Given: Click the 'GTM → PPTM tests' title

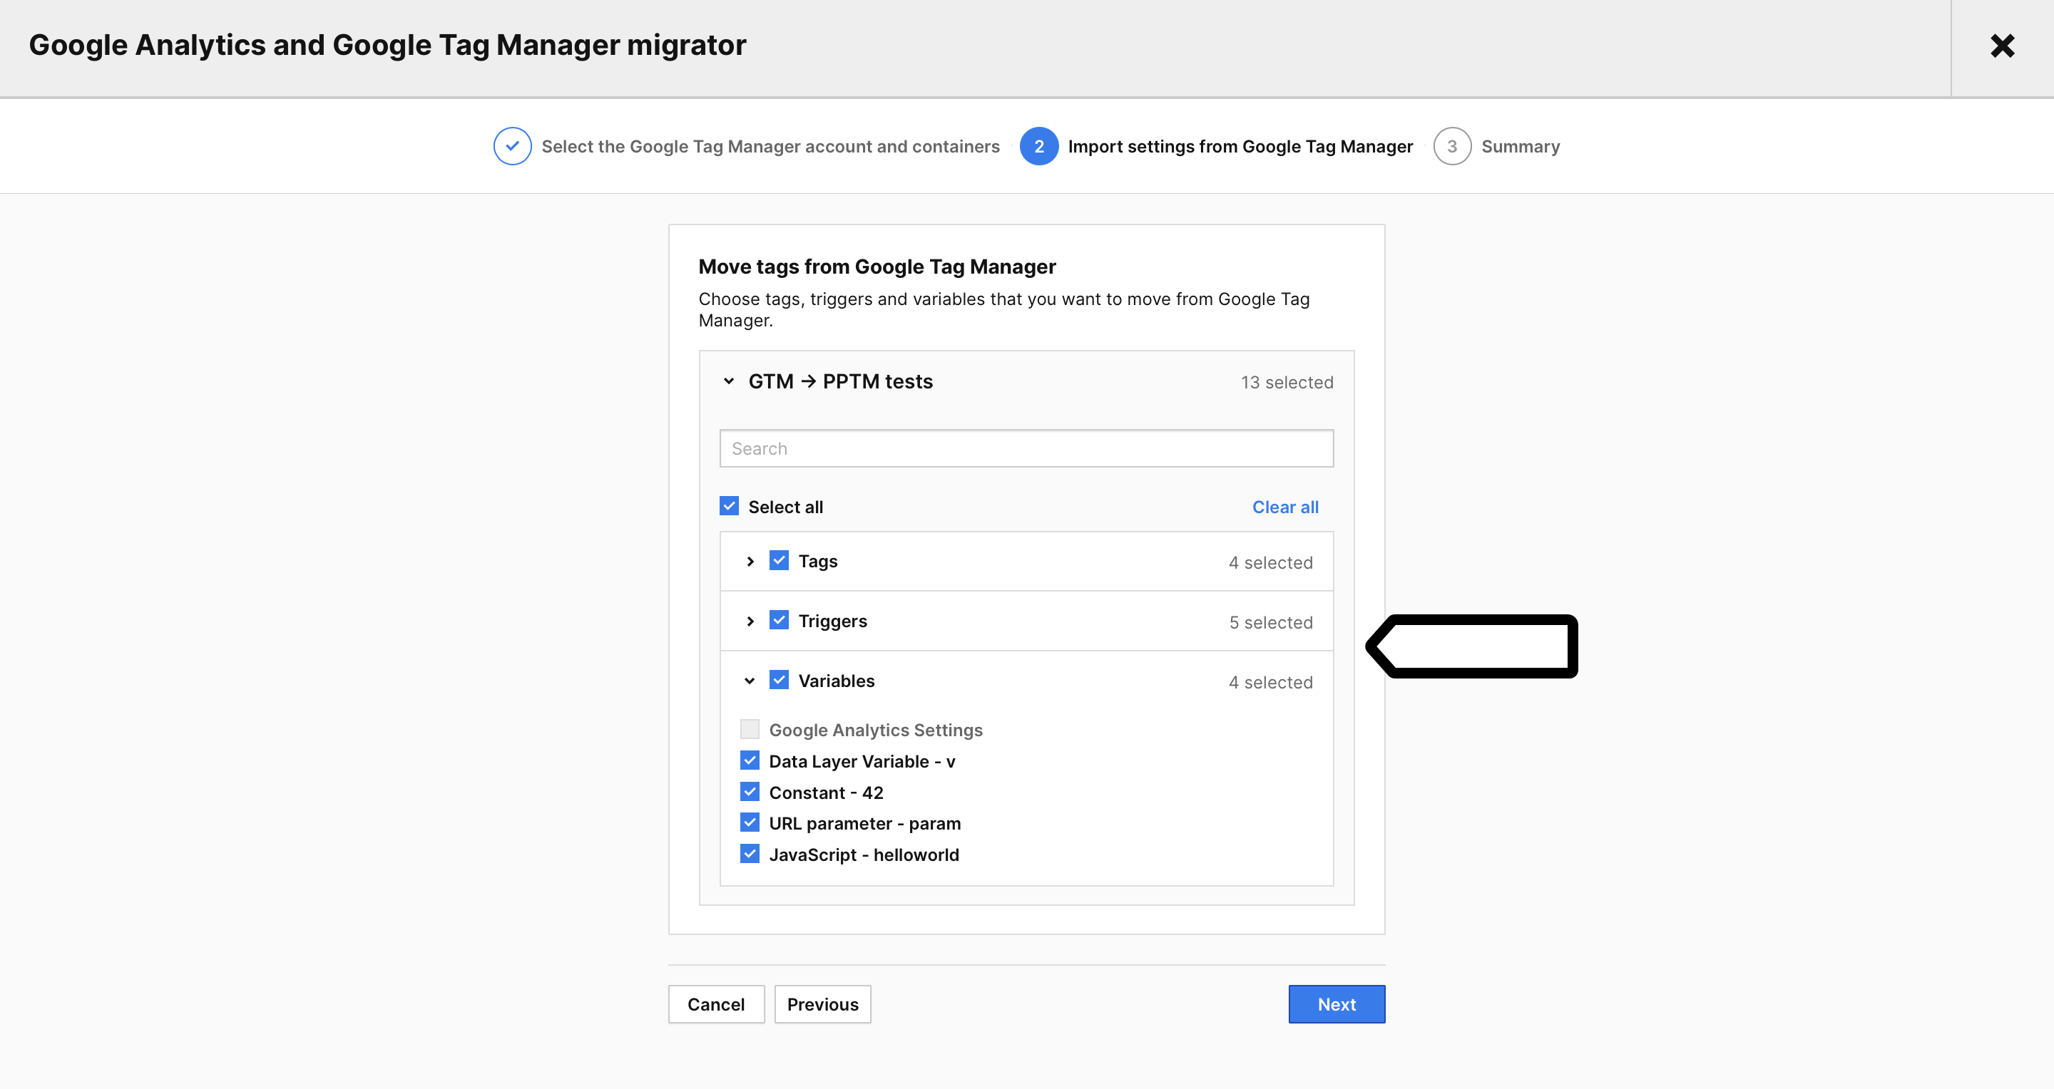Looking at the screenshot, I should click(x=840, y=381).
